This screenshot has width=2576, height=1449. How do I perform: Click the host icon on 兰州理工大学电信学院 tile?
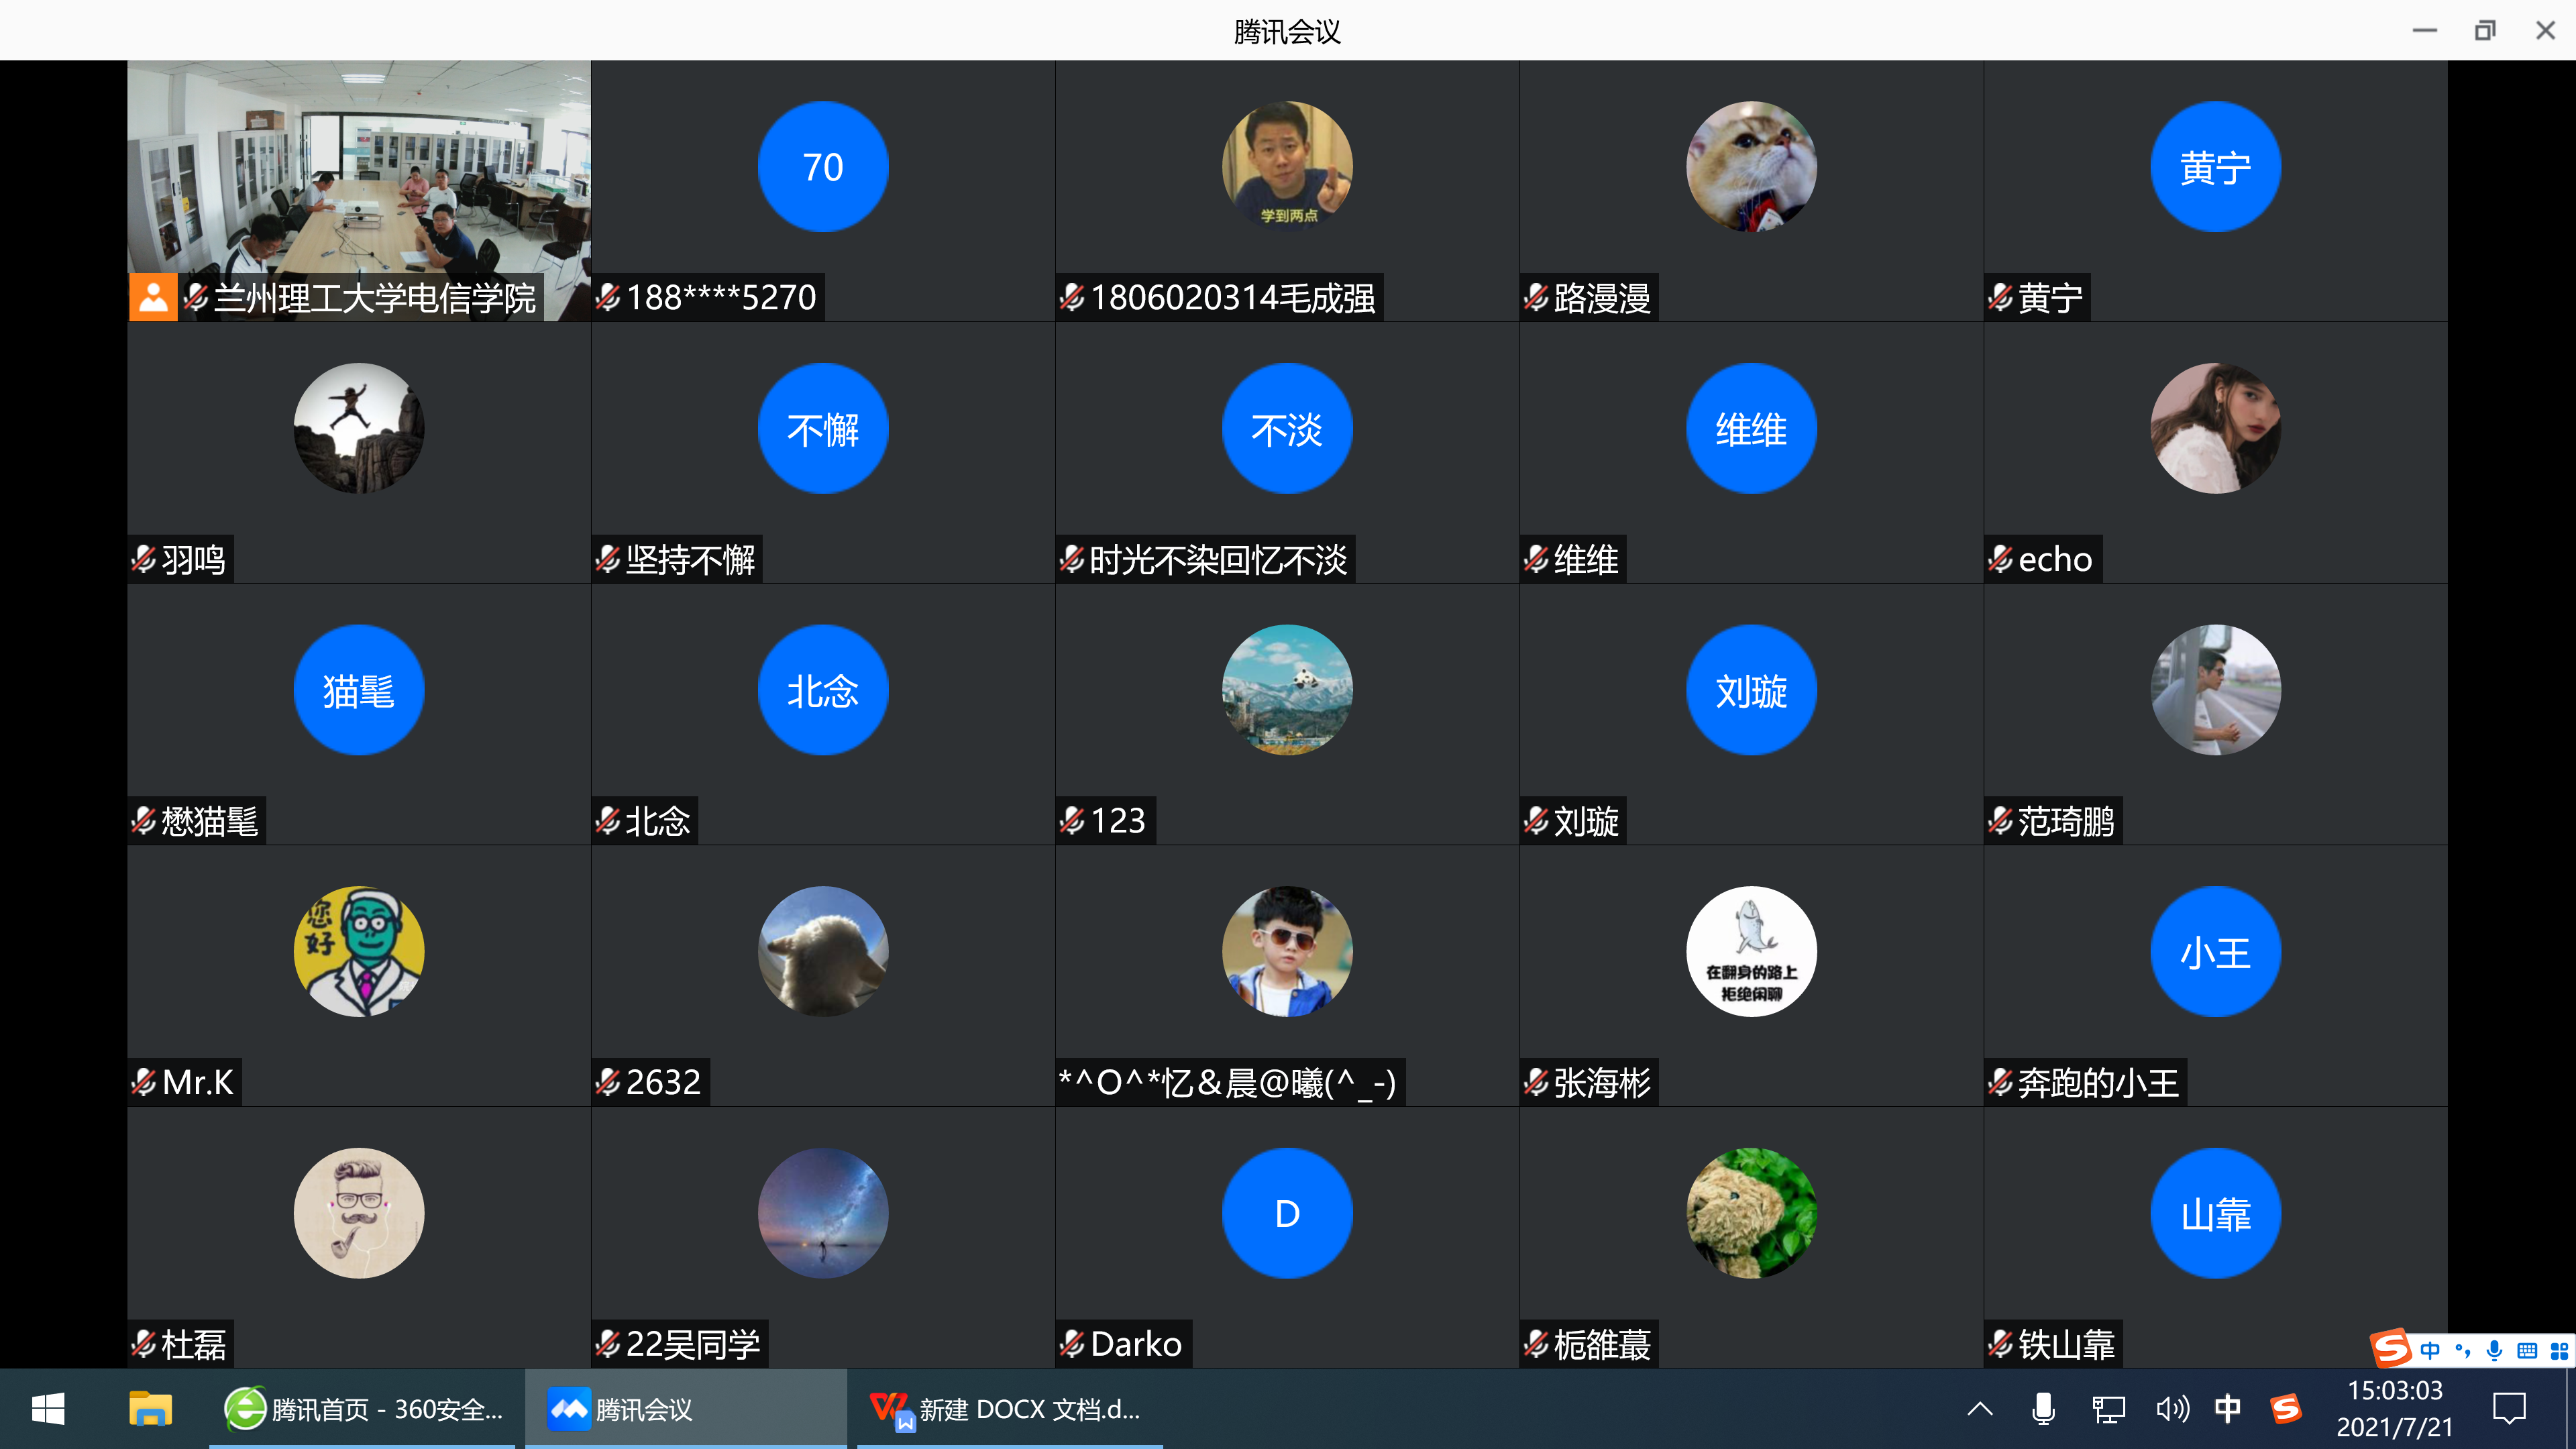coord(153,297)
